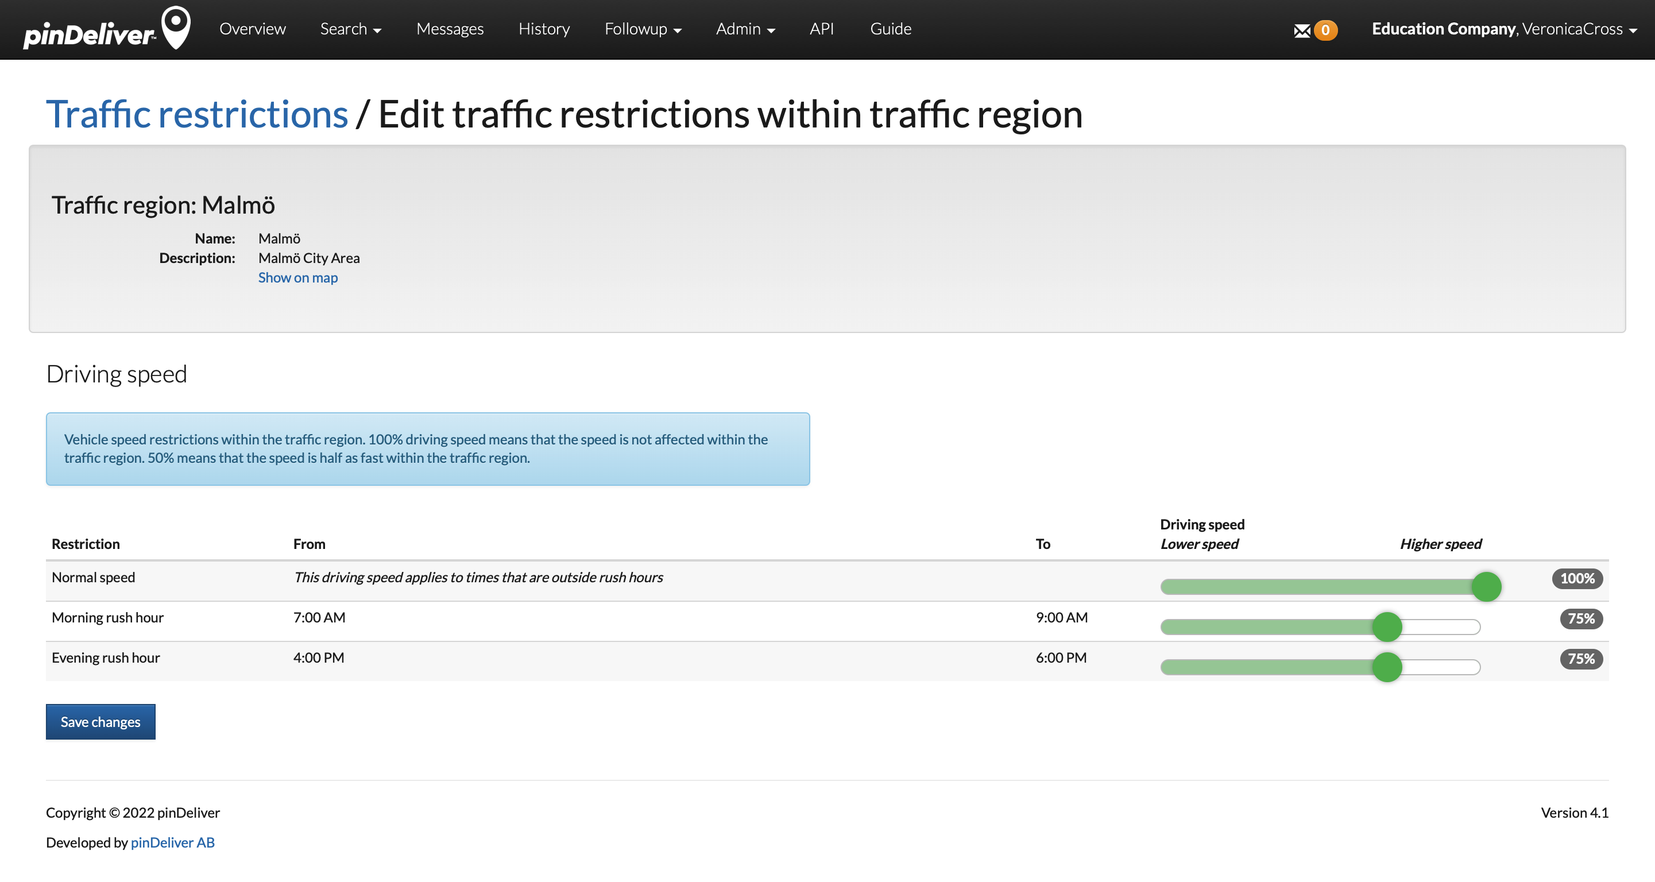
Task: Click the Save changes button
Action: [100, 721]
